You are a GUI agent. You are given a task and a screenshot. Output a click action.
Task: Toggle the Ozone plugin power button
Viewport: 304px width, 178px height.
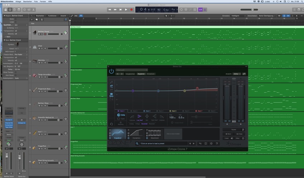111,71
